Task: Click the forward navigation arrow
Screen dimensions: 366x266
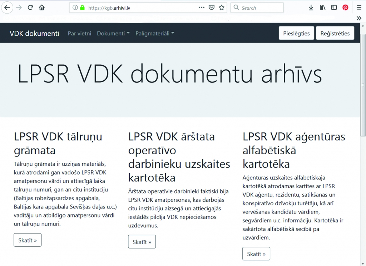Action: tap(19, 8)
